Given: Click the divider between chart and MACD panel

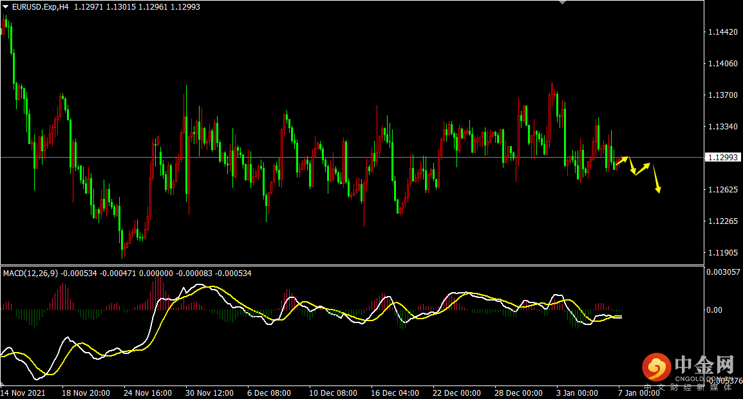Looking at the screenshot, I should [351, 266].
